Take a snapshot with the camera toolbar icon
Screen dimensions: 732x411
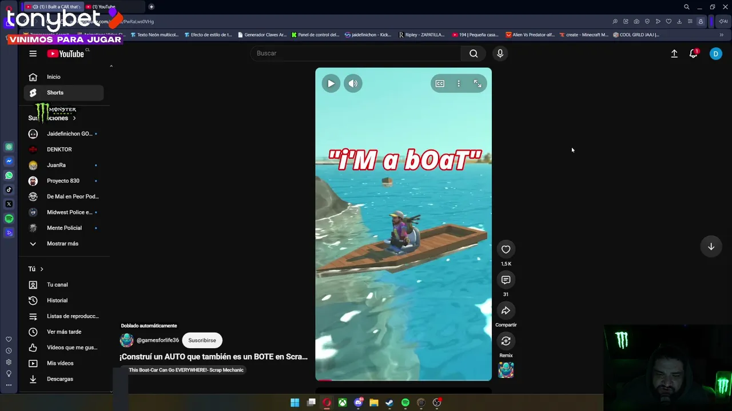pyautogui.click(x=636, y=22)
